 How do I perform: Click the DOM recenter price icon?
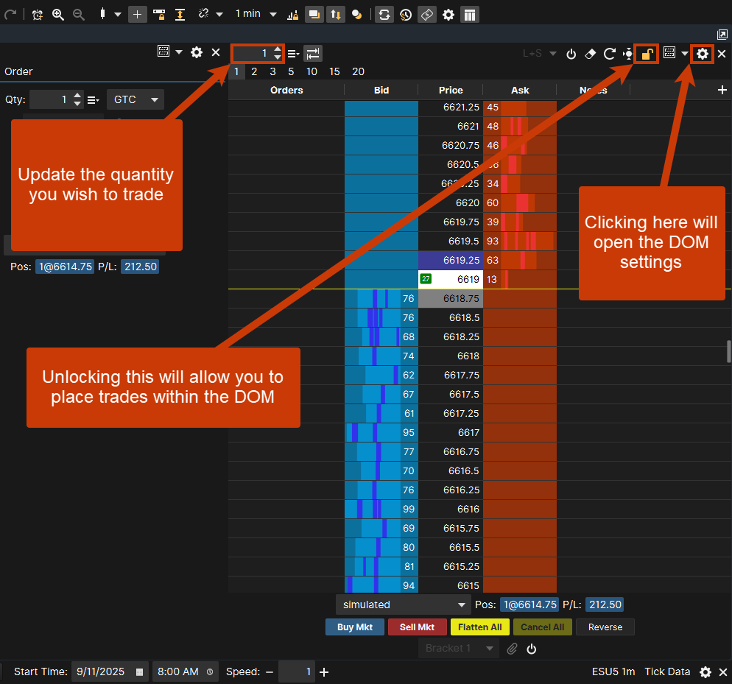coord(627,53)
